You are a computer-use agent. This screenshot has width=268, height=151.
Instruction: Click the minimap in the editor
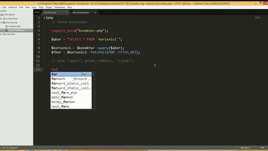(258, 17)
